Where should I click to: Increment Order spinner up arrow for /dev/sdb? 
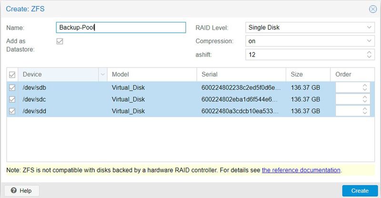pyautogui.click(x=365, y=85)
